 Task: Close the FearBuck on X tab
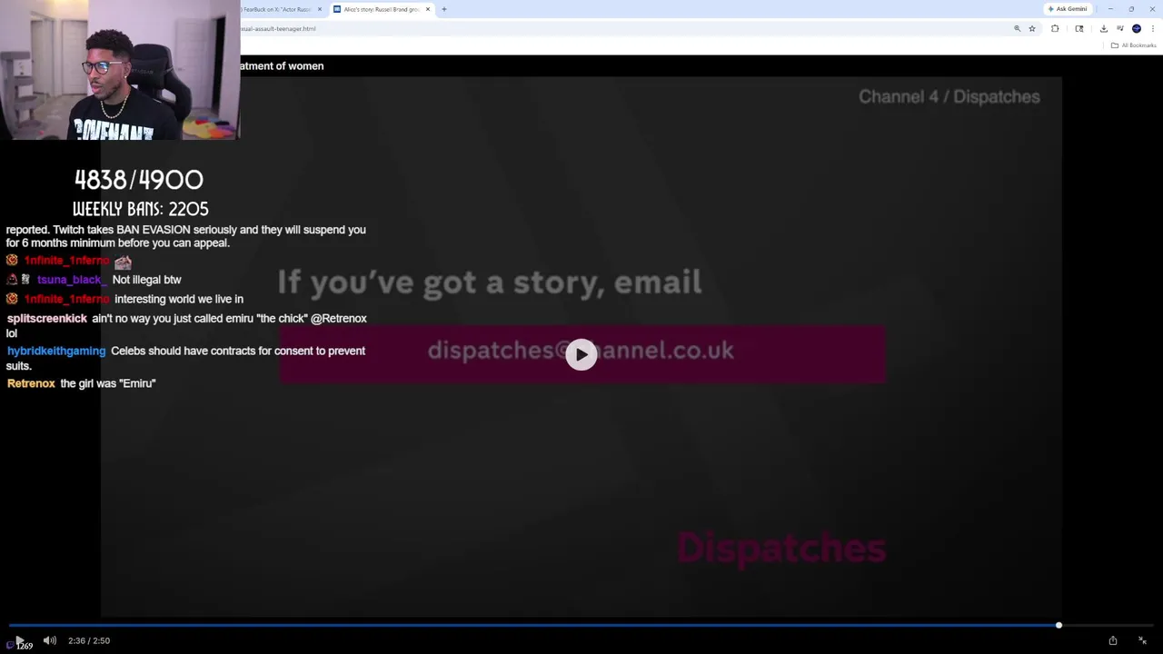[320, 9]
